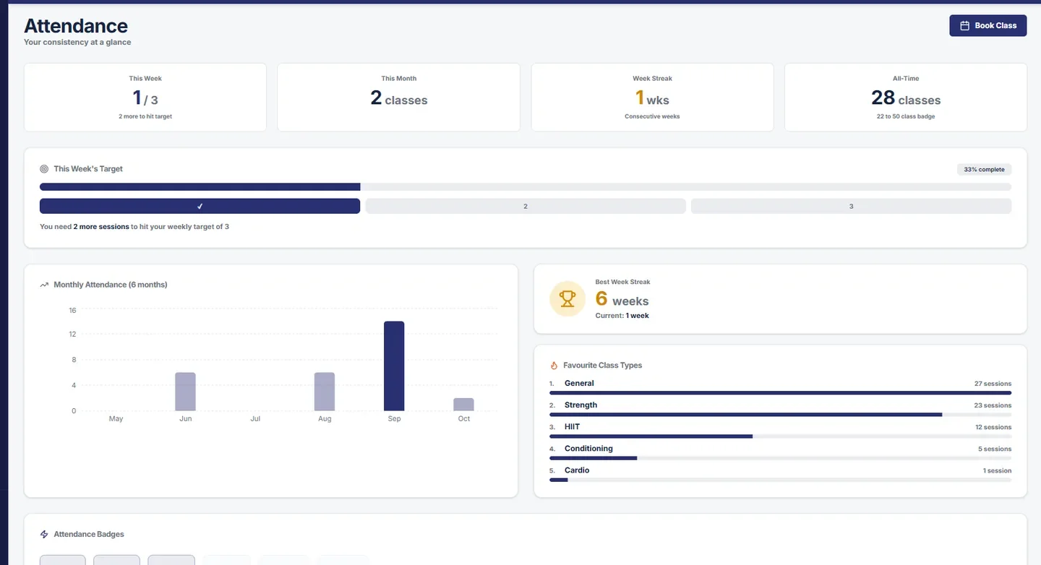Click the 23 sessions count
Image resolution: width=1041 pixels, height=565 pixels.
[993, 405]
